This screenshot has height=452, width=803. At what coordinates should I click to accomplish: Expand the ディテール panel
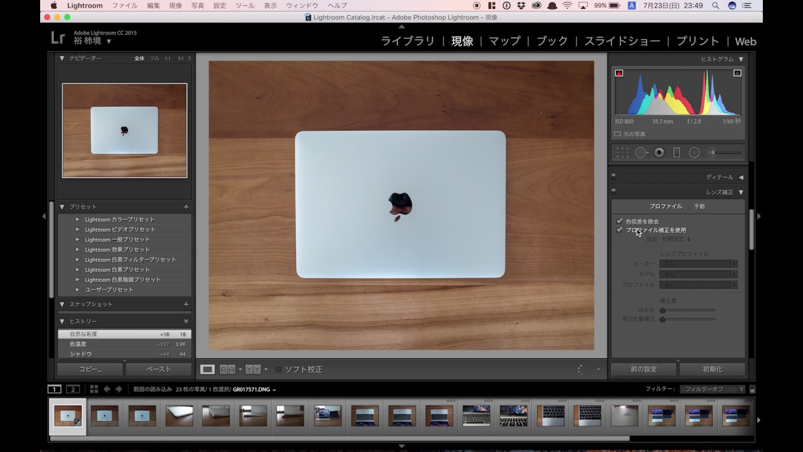coord(740,177)
